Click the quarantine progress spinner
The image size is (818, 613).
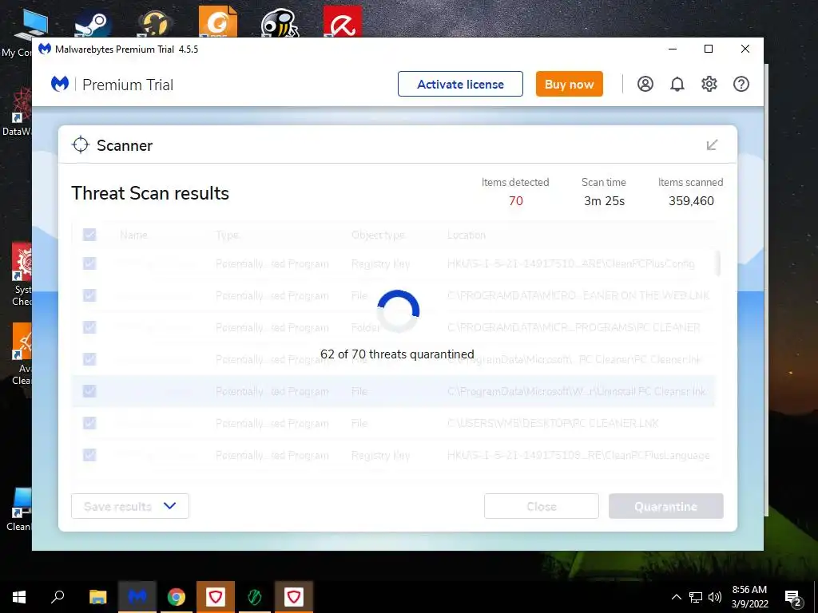pos(398,310)
